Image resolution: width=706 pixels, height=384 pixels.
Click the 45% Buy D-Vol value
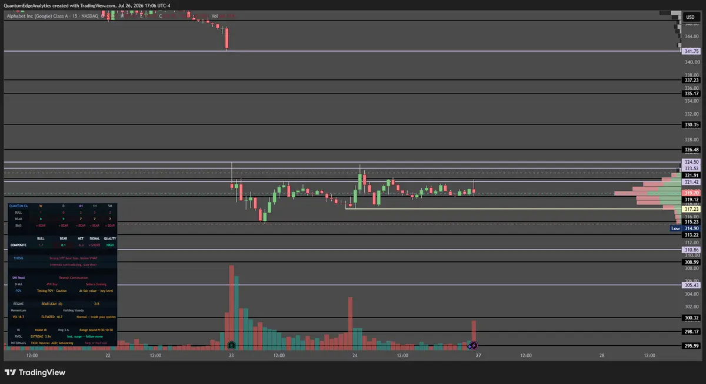52,284
